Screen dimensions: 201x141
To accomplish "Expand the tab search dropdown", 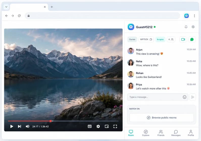I will coord(6,7).
